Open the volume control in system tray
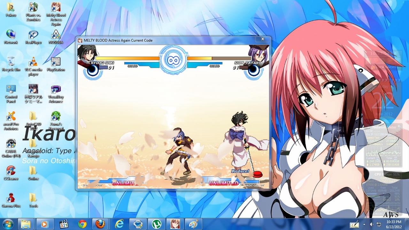Screen dimensions: 409x230 371,224
